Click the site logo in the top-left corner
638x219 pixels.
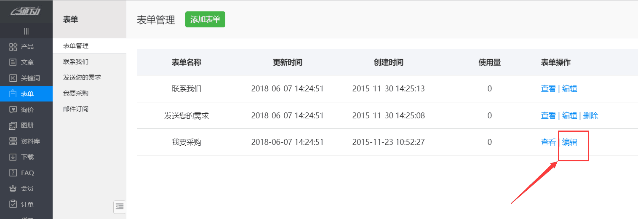tap(26, 11)
